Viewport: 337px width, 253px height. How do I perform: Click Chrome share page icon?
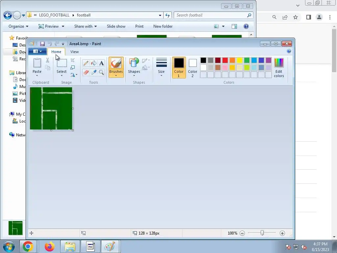point(285,17)
